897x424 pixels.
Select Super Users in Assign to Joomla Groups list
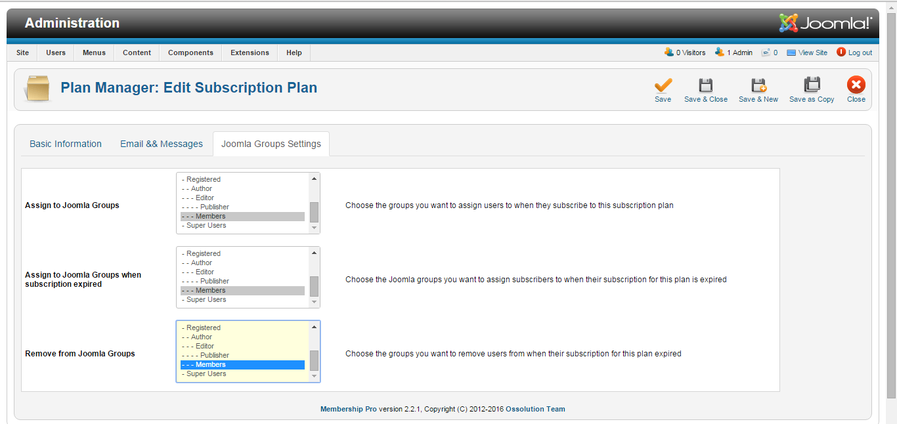tap(243, 225)
